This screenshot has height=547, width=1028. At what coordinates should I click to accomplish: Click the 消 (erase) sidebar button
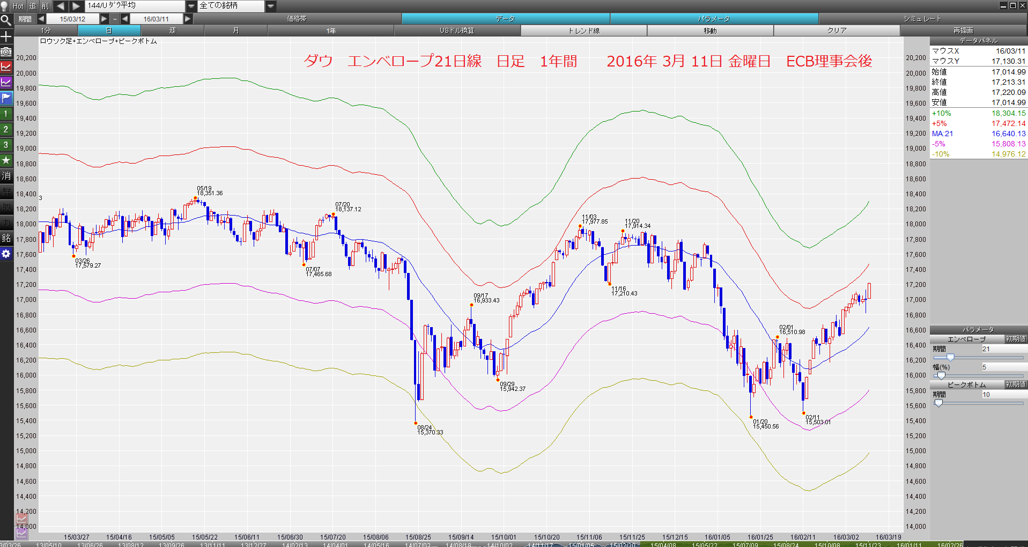click(6, 176)
